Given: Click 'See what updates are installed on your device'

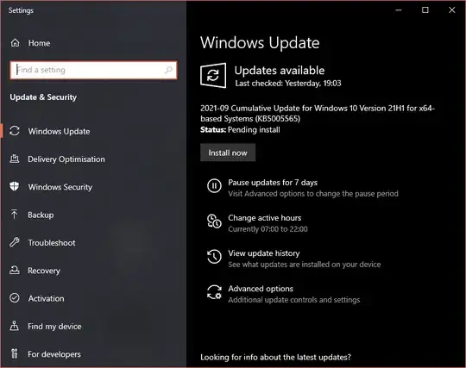Looking at the screenshot, I should pyautogui.click(x=305, y=265).
